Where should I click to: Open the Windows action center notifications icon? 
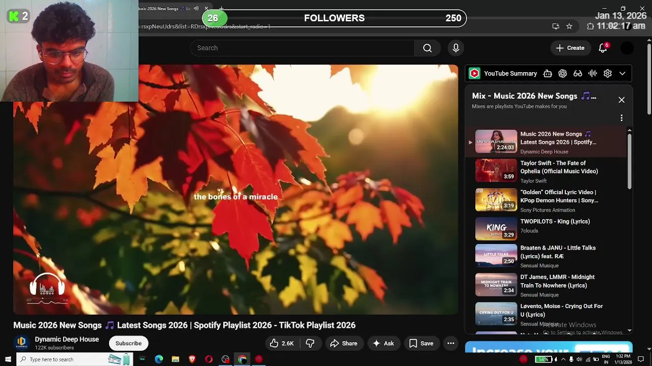(x=641, y=359)
